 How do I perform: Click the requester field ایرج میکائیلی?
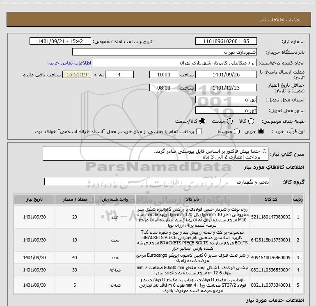pyautogui.click(x=175, y=62)
